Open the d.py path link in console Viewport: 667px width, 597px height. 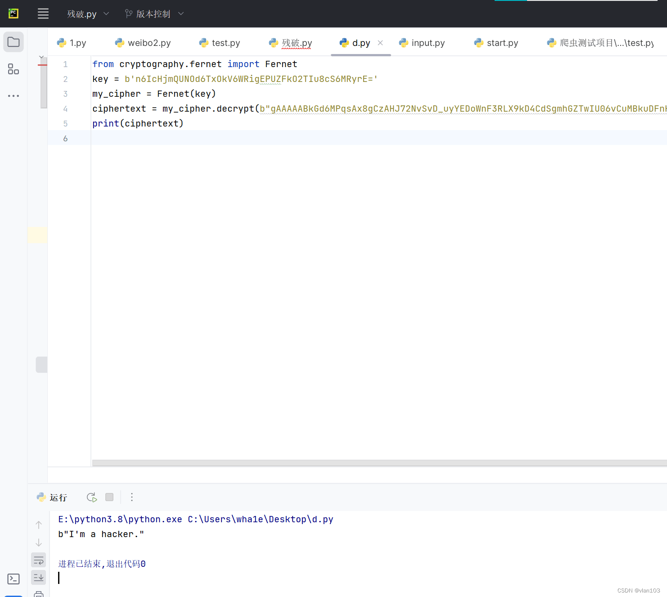[x=261, y=519]
